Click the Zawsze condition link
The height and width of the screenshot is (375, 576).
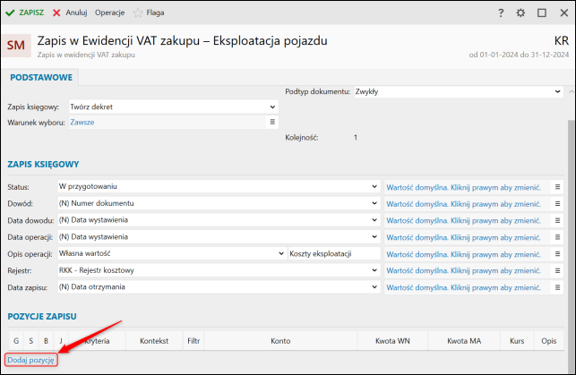[82, 123]
